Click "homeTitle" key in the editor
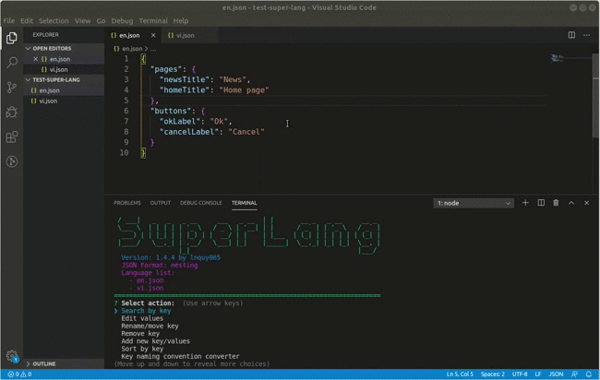 [x=186, y=90]
